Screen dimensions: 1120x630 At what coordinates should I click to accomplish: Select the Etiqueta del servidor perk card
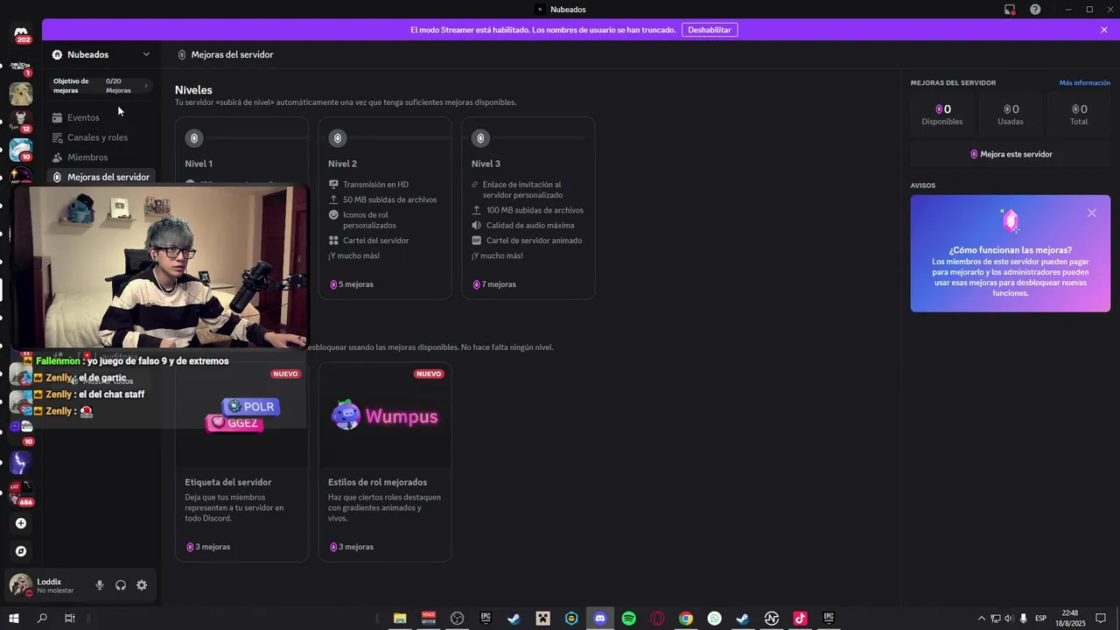point(241,462)
